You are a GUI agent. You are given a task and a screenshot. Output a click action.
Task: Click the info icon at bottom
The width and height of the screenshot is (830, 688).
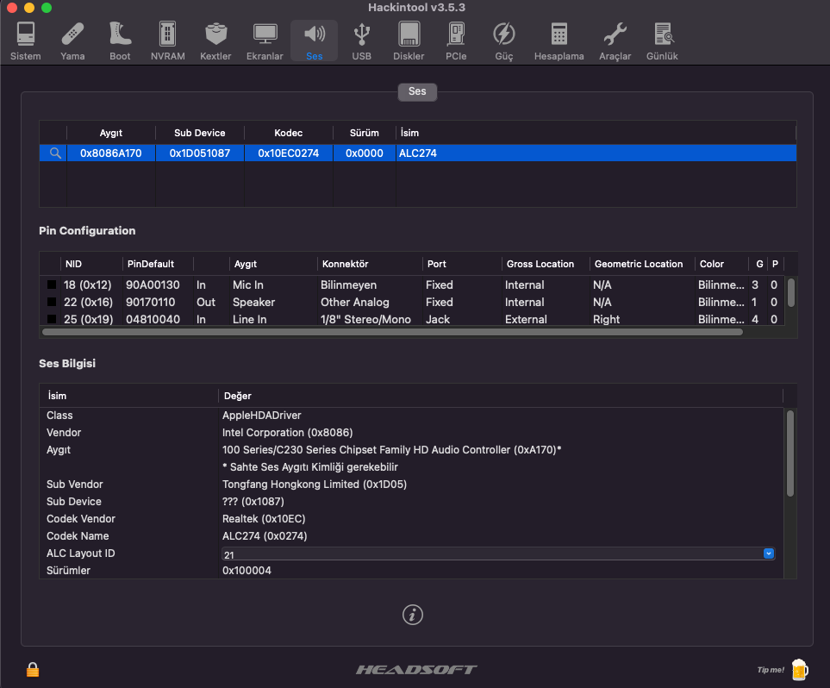[414, 615]
